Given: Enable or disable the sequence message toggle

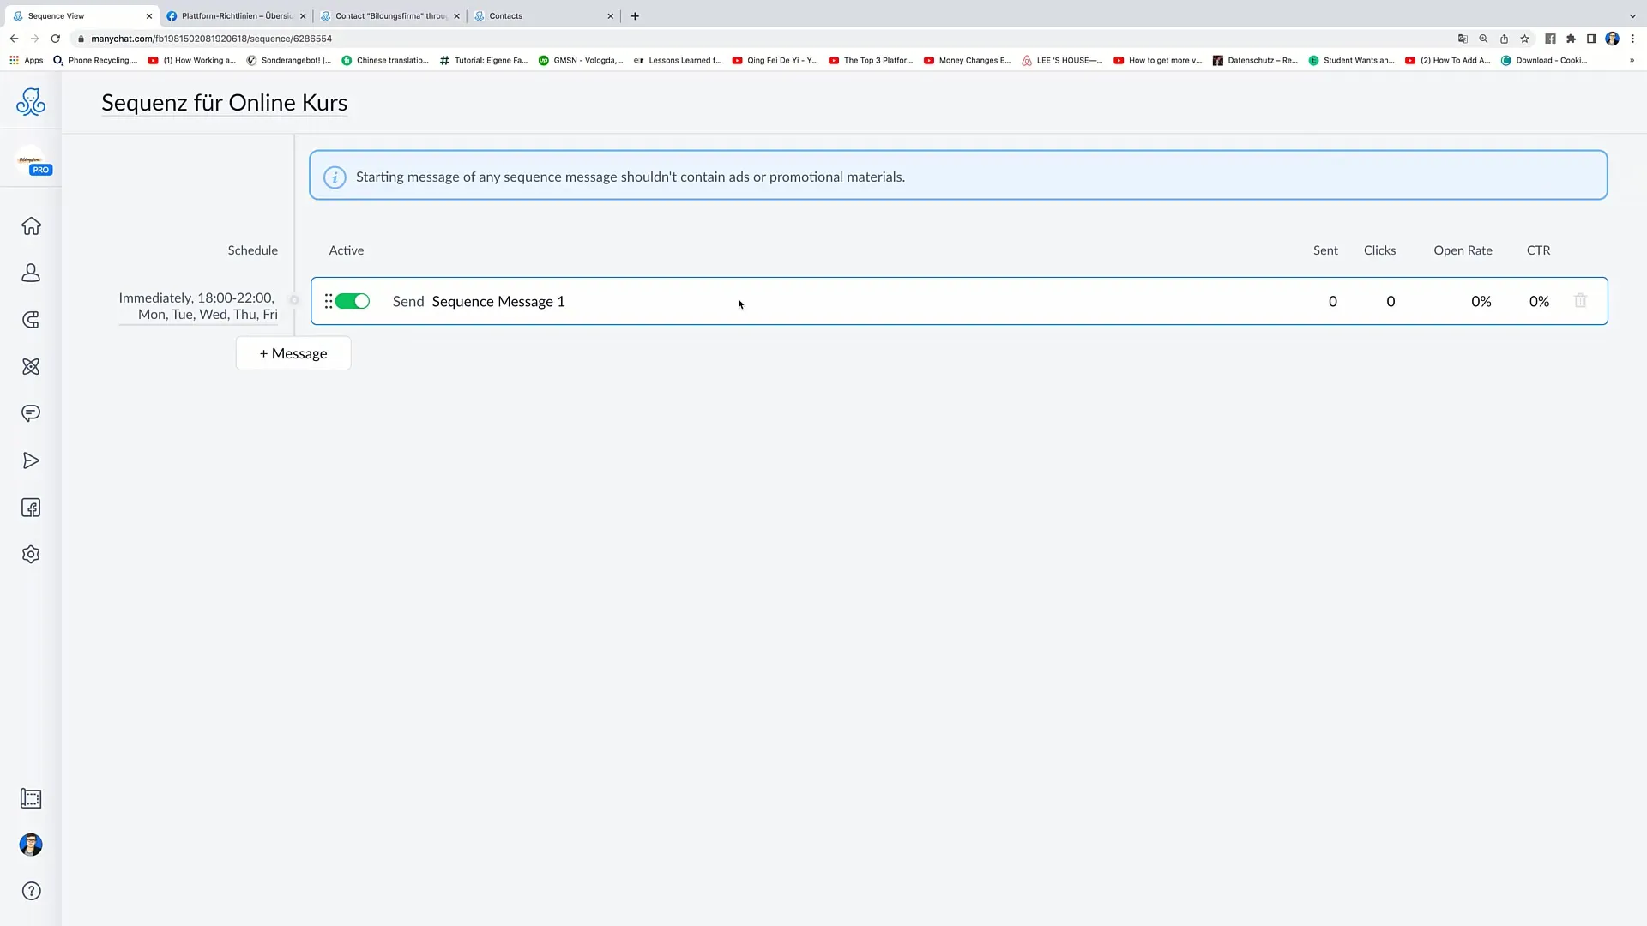Looking at the screenshot, I should point(353,301).
